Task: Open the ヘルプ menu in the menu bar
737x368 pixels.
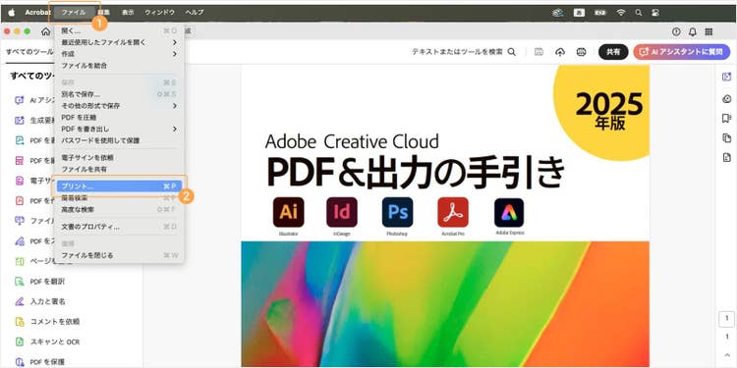Action: click(x=195, y=13)
